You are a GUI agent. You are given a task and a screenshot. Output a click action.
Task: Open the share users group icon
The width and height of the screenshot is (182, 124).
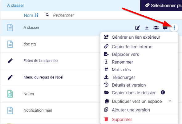coord(156,28)
